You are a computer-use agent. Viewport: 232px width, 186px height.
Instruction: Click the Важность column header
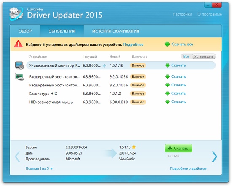[140, 56]
